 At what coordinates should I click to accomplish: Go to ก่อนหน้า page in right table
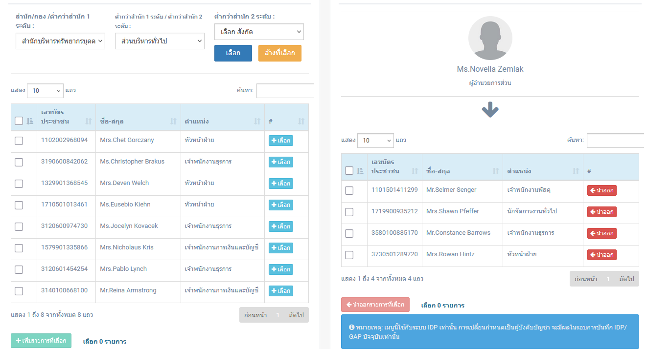tap(586, 279)
